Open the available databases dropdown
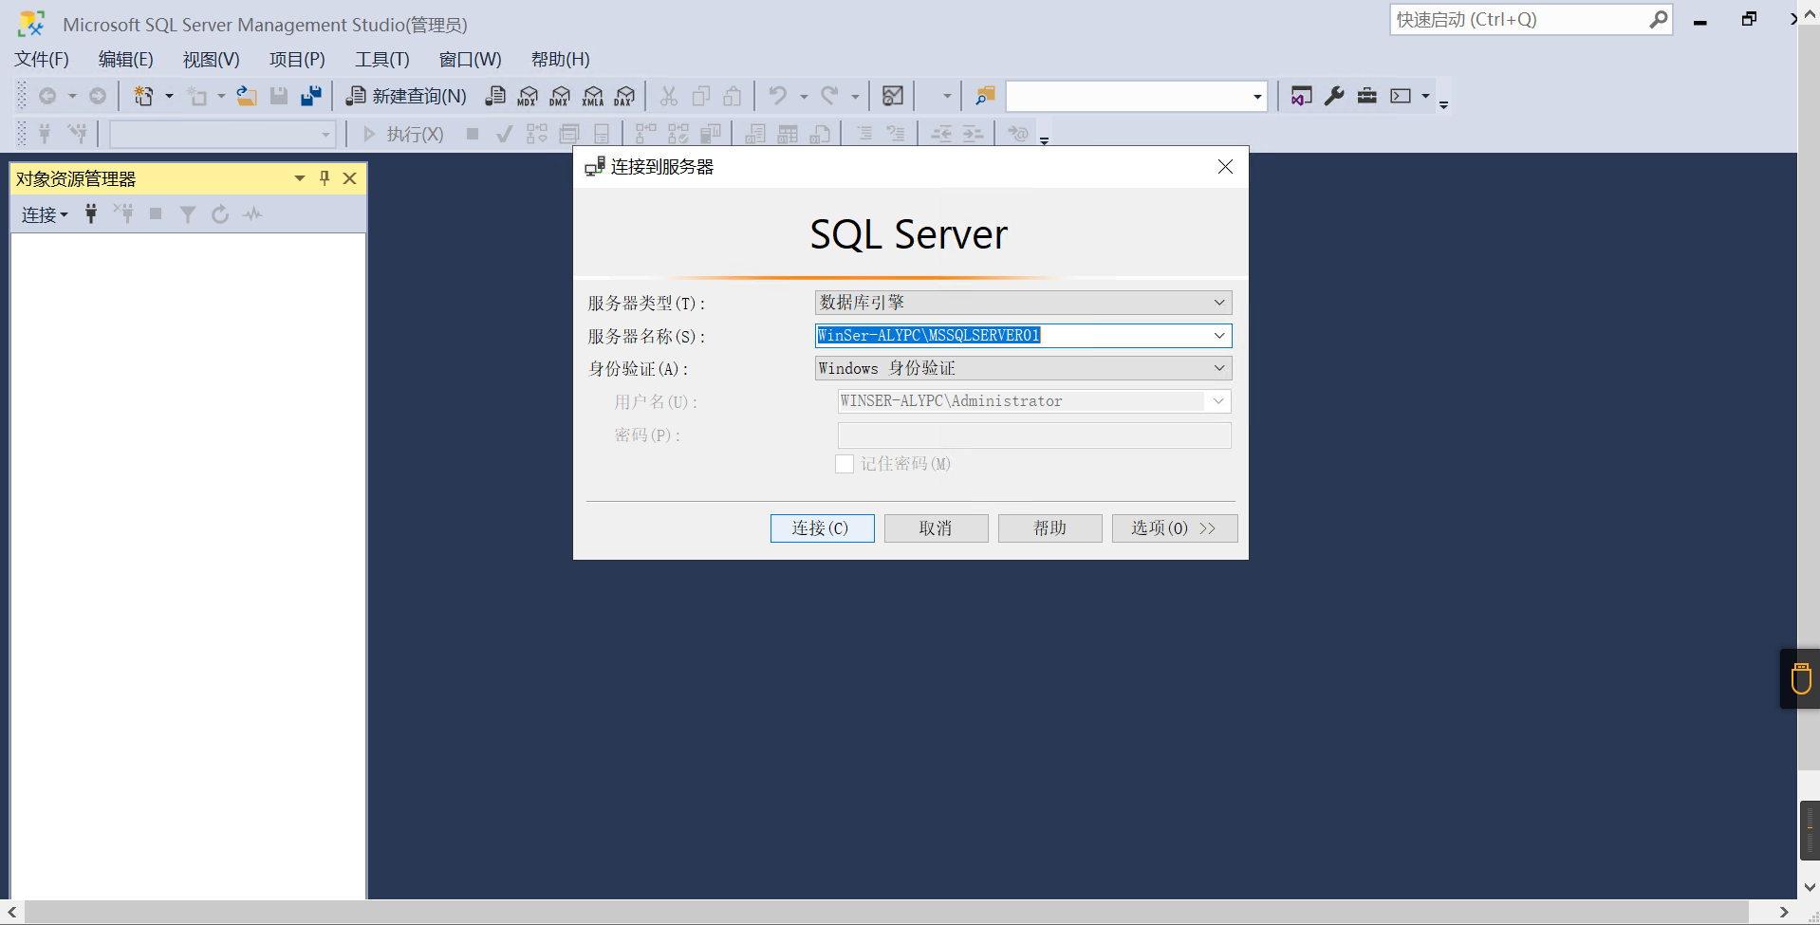 pyautogui.click(x=325, y=135)
